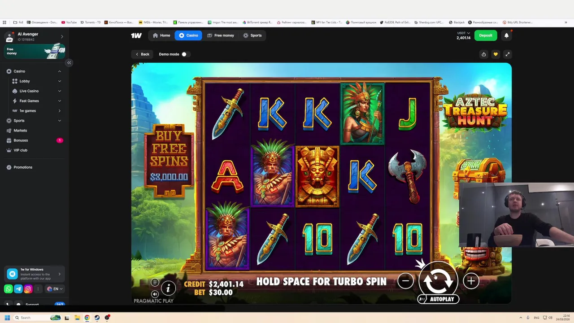Open Promotions in the sidebar
This screenshot has height=323, width=574.
click(35, 167)
